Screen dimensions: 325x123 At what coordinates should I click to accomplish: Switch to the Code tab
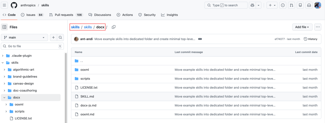(9, 15)
